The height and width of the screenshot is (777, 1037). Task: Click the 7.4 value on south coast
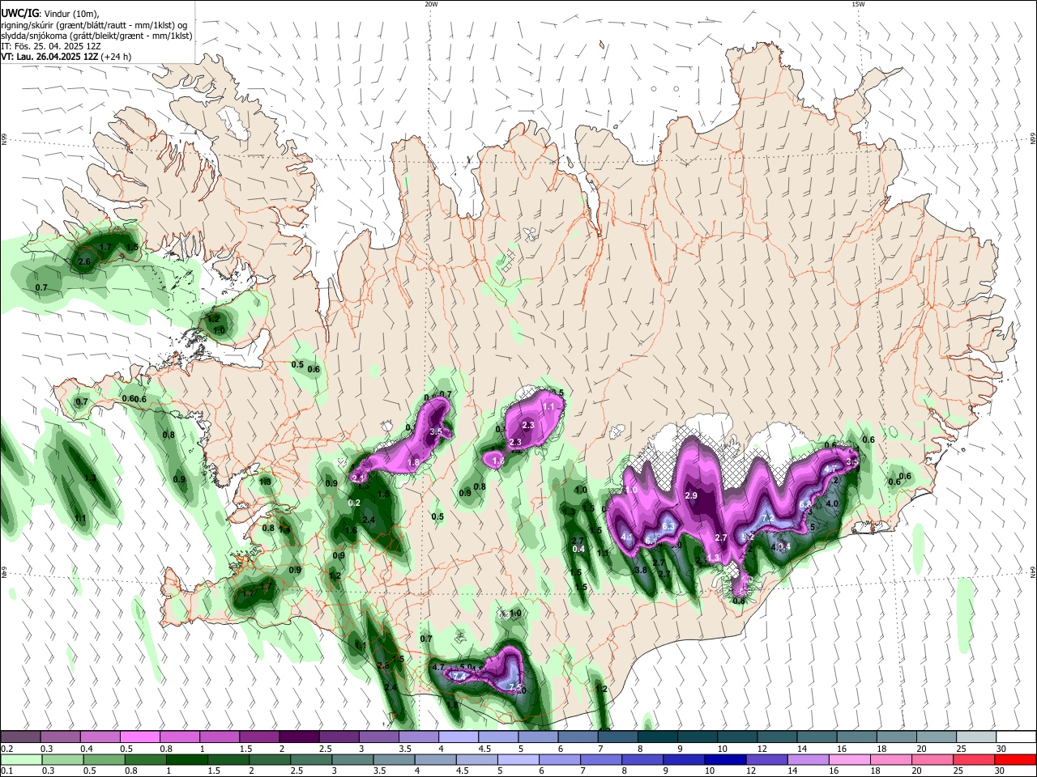point(459,677)
